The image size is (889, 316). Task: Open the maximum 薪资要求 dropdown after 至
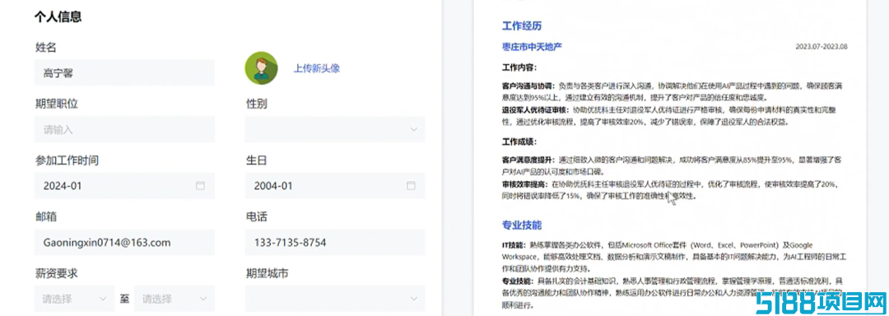coord(175,299)
